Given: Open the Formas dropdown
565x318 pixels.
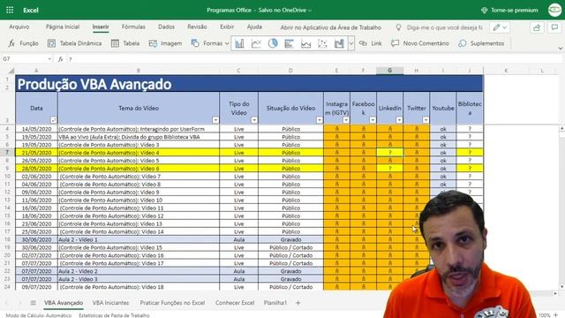Looking at the screenshot, I should pyautogui.click(x=210, y=43).
